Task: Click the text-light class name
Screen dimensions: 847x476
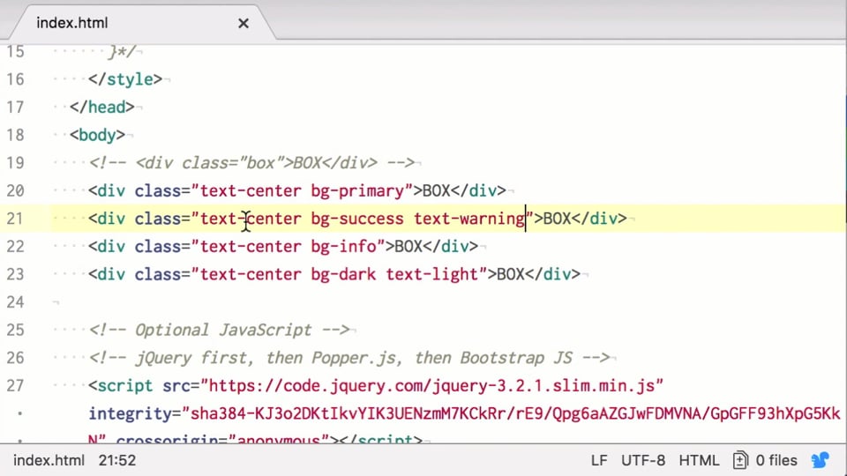Action: coord(432,274)
